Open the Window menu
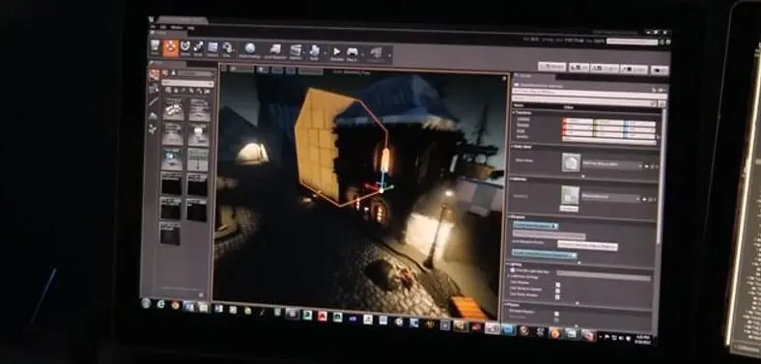Image resolution: width=761 pixels, height=364 pixels. tap(177, 27)
